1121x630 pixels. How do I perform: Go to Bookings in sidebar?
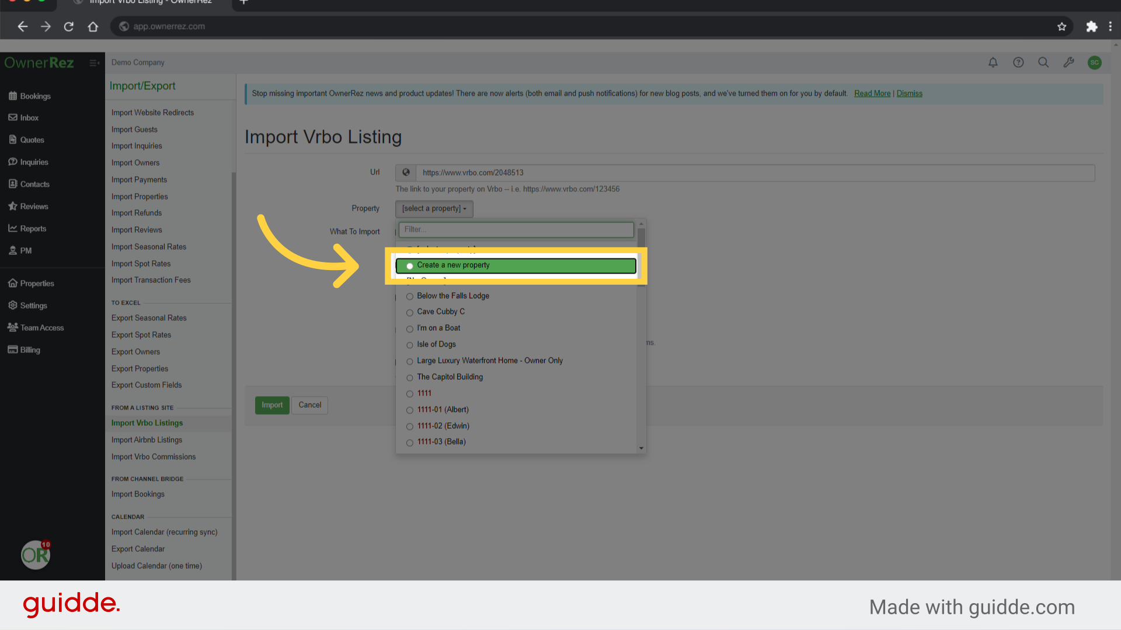(35, 96)
